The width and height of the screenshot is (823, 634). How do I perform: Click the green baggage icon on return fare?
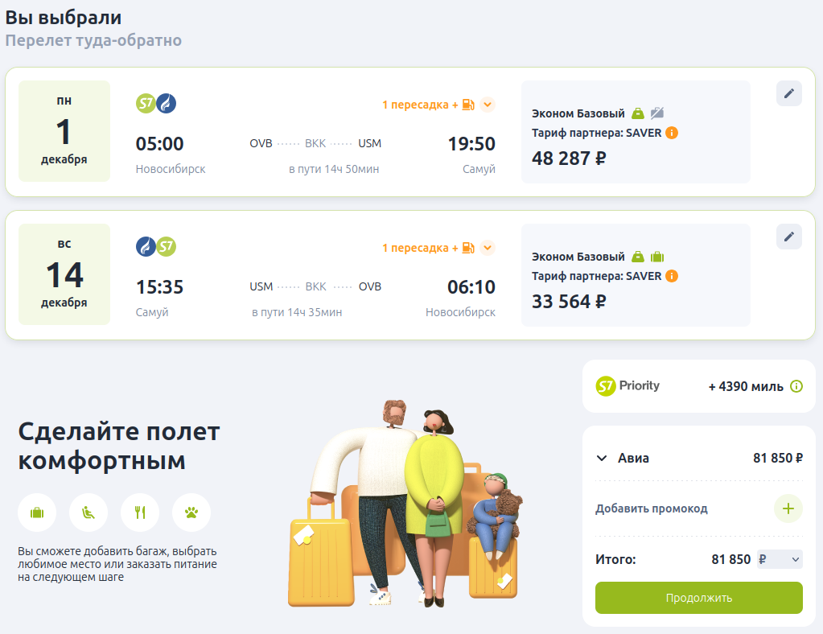point(657,257)
